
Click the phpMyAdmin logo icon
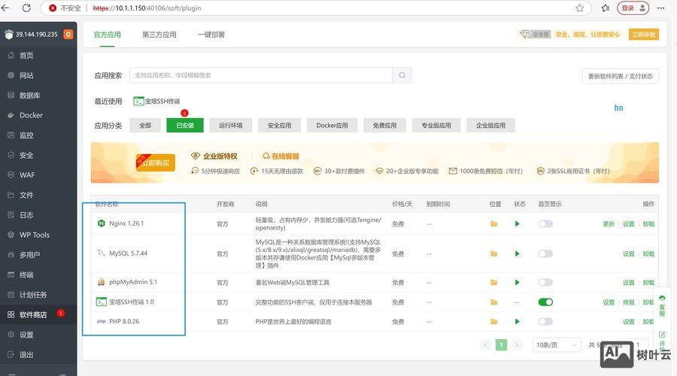[x=101, y=282]
